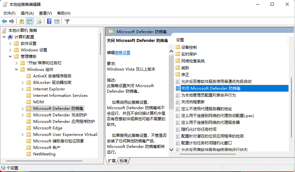Expand the Internet Explorer tree node
Image resolution: width=295 pixels, height=172 pixels.
(x=22, y=89)
